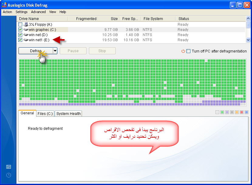Select the win graphec (C:) drive name
The height and width of the screenshot is (185, 252).
tap(43, 29)
